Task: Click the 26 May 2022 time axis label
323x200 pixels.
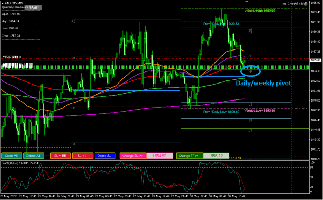Action: click(9, 196)
